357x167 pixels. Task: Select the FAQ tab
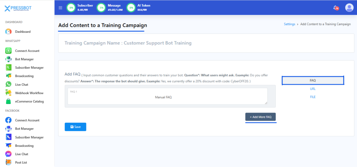[313, 81]
